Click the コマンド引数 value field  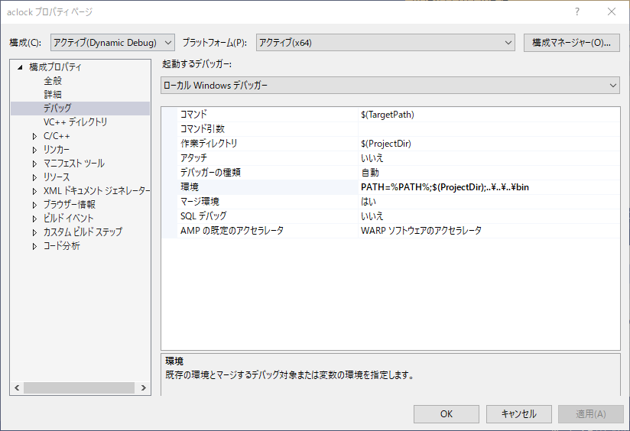488,129
